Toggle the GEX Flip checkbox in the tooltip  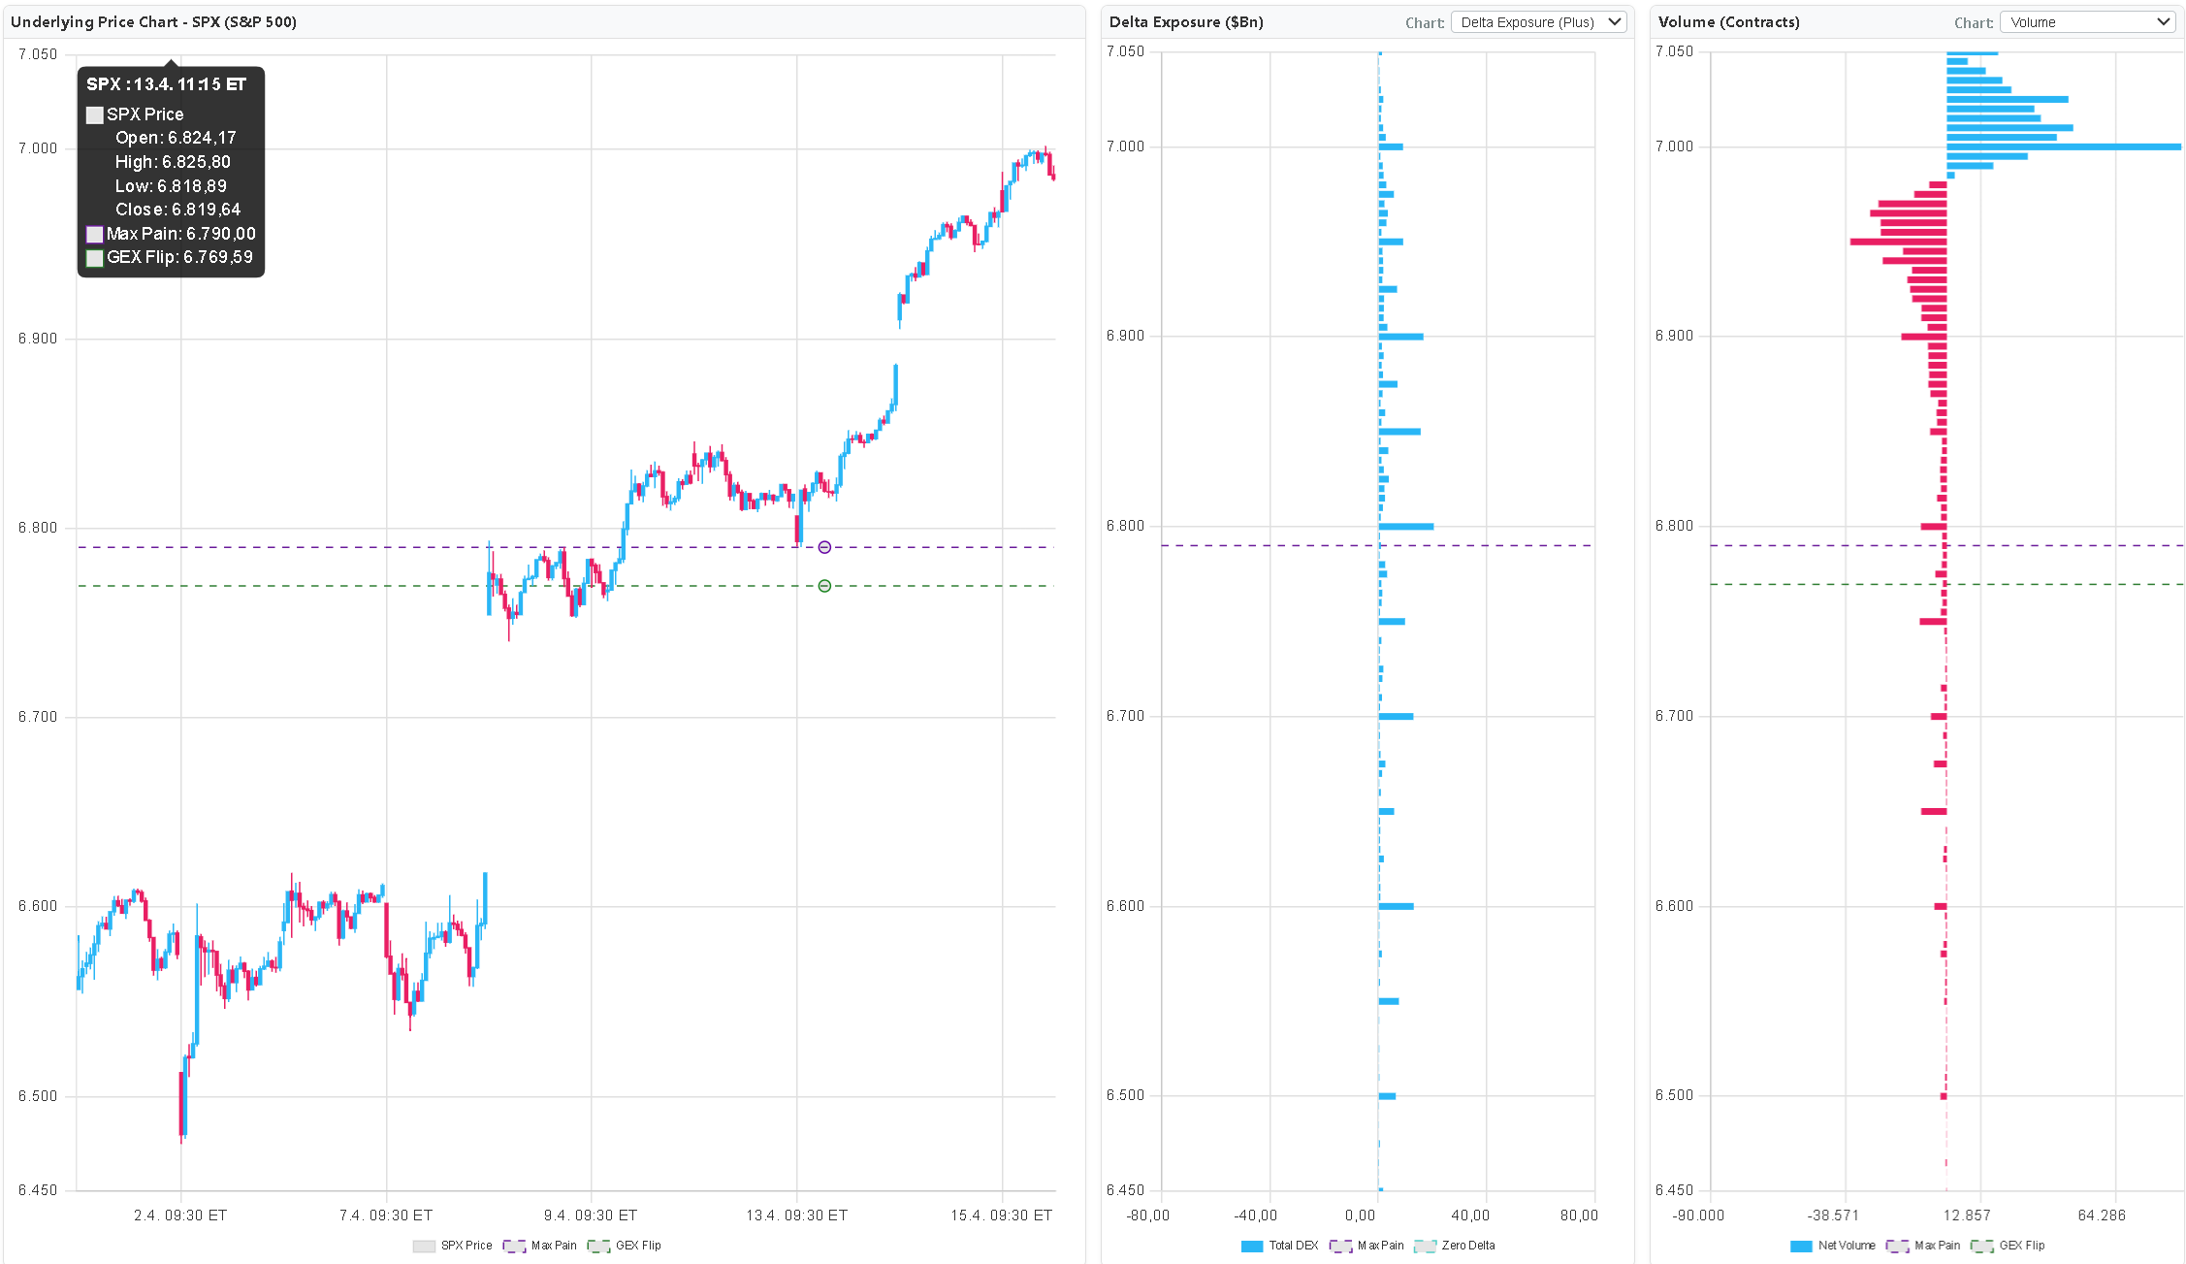[x=94, y=258]
